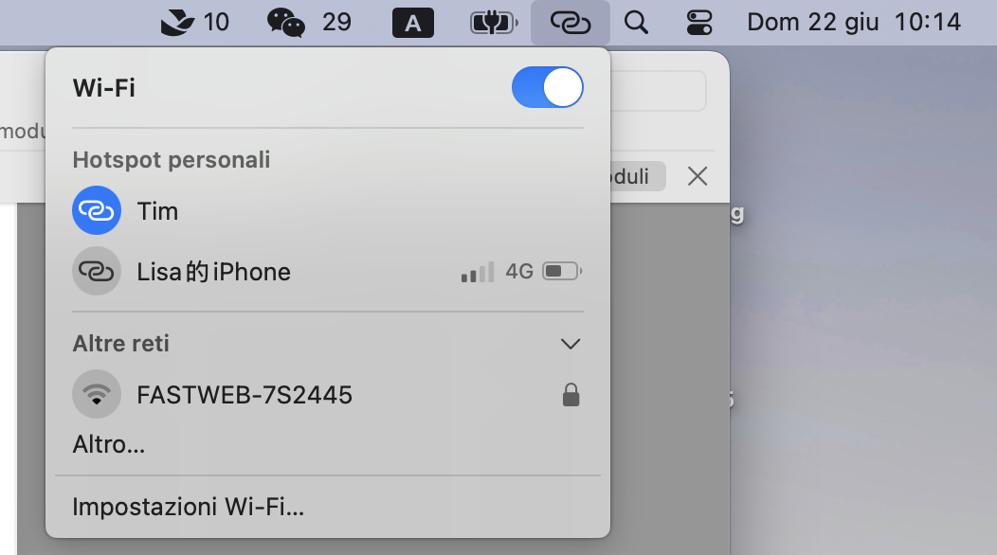
Task: Click the Tim hotspot link icon
Action: [x=97, y=210]
